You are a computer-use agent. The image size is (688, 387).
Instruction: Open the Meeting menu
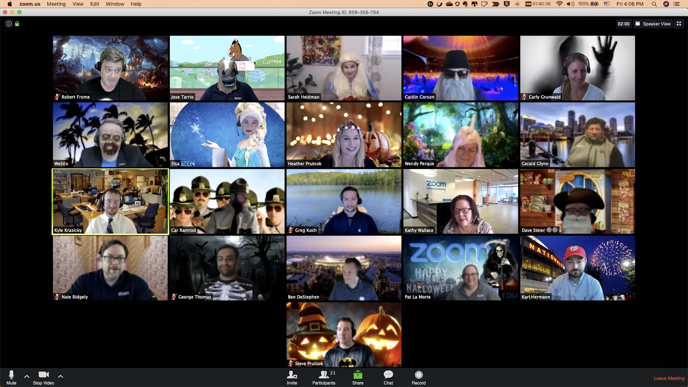tap(56, 4)
